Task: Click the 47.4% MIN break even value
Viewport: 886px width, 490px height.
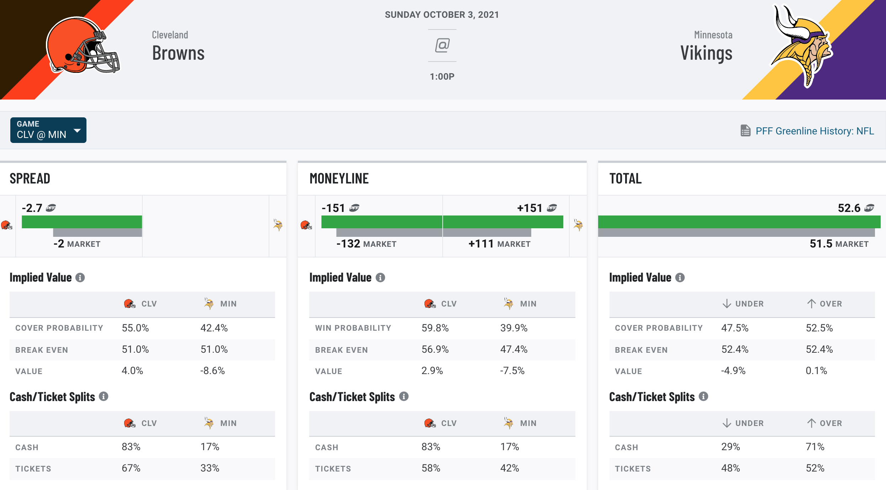Action: (x=514, y=349)
